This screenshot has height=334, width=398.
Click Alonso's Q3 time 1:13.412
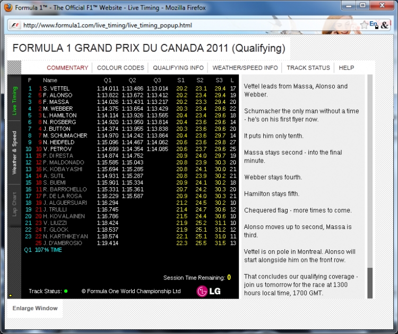pos(158,95)
